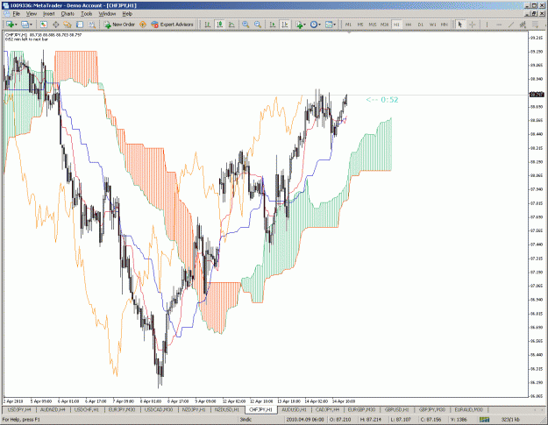The height and width of the screenshot is (425, 548).
Task: Select the W1 timeframe
Action: [432, 25]
